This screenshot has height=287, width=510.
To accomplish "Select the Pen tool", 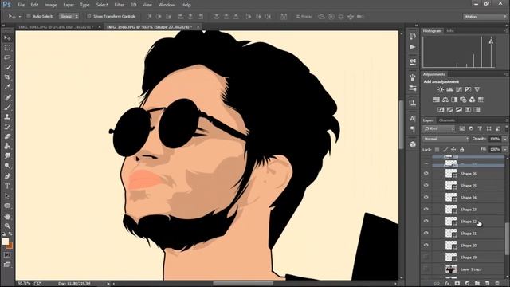I will [7, 176].
